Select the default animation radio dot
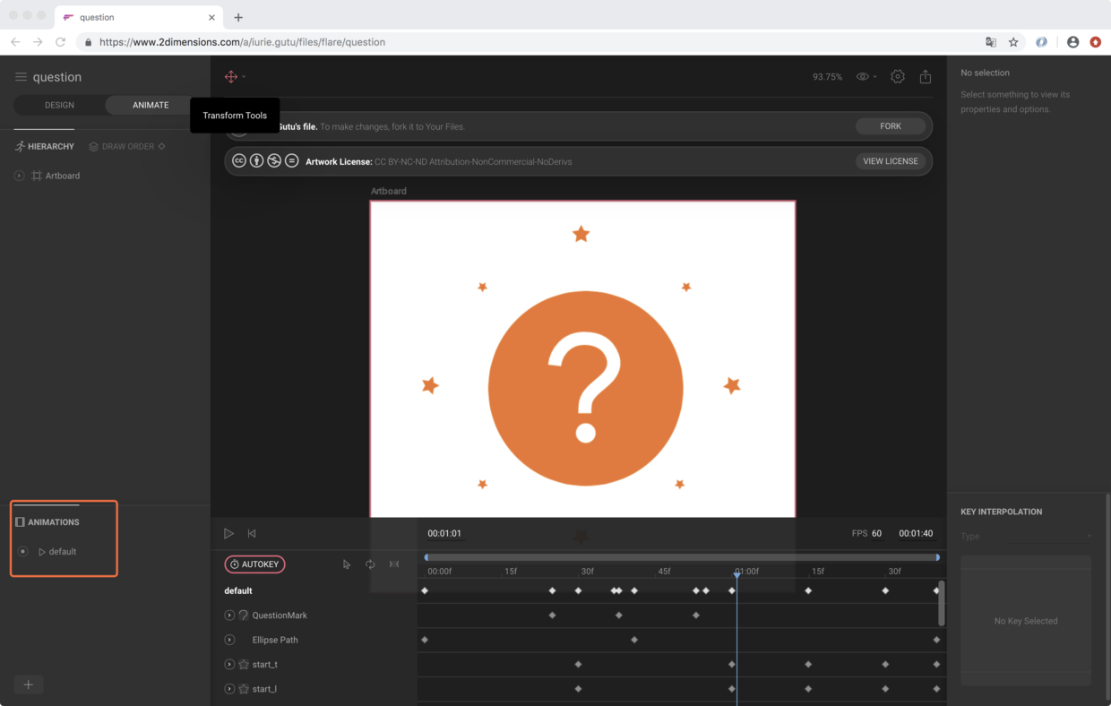The height and width of the screenshot is (706, 1111). click(23, 552)
